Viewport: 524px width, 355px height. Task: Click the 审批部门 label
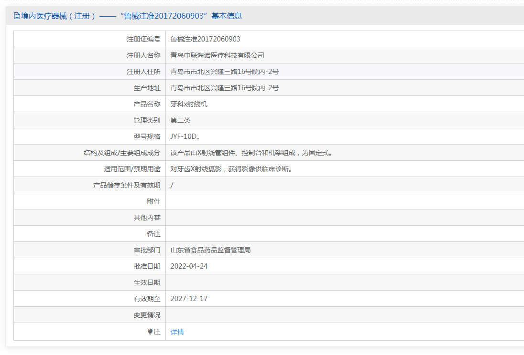(147, 250)
